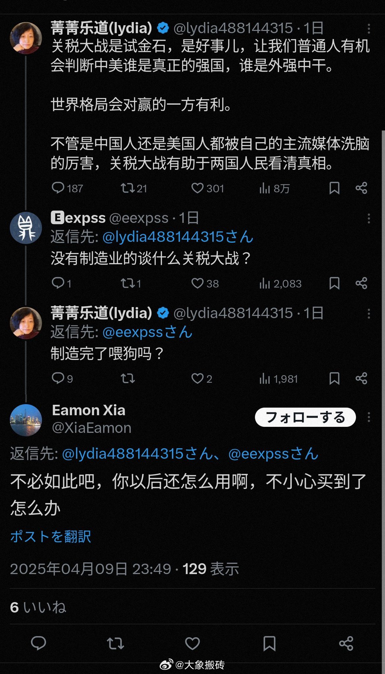The width and height of the screenshot is (385, 674).
Task: Like the bottom Eamon Xia post
Action: point(192,643)
